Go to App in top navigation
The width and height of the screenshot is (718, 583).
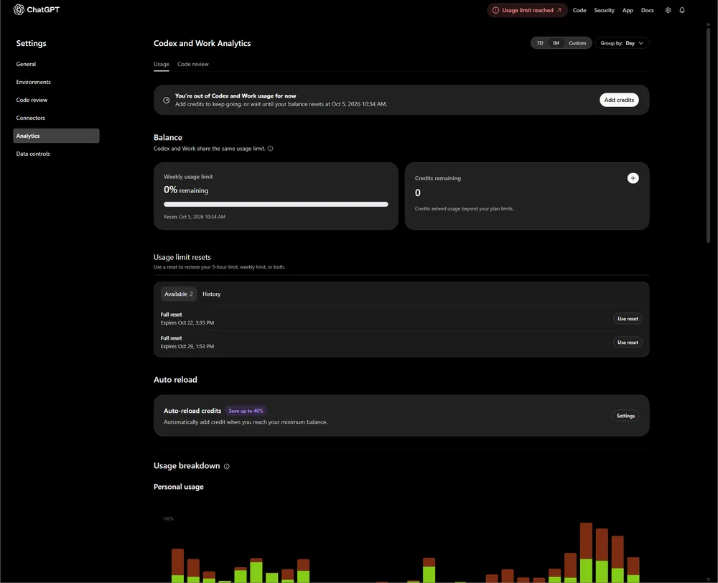[628, 10]
